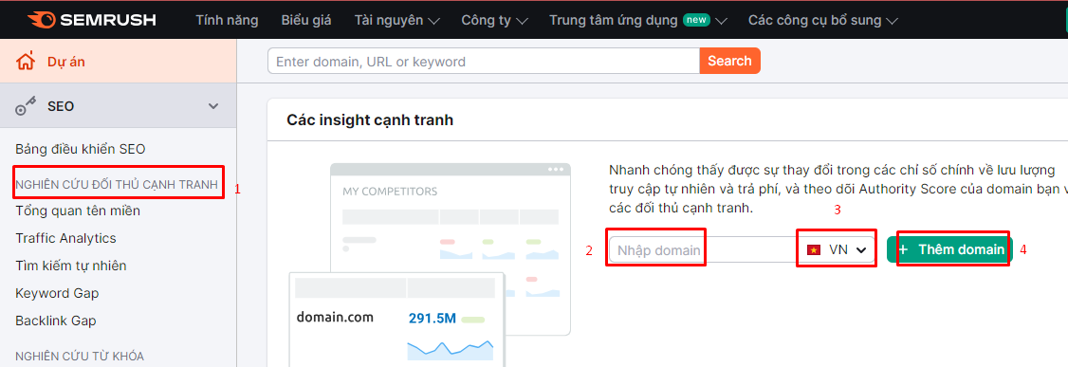This screenshot has width=1068, height=367.
Task: Open Công ty dropdown menu
Action: (x=494, y=20)
